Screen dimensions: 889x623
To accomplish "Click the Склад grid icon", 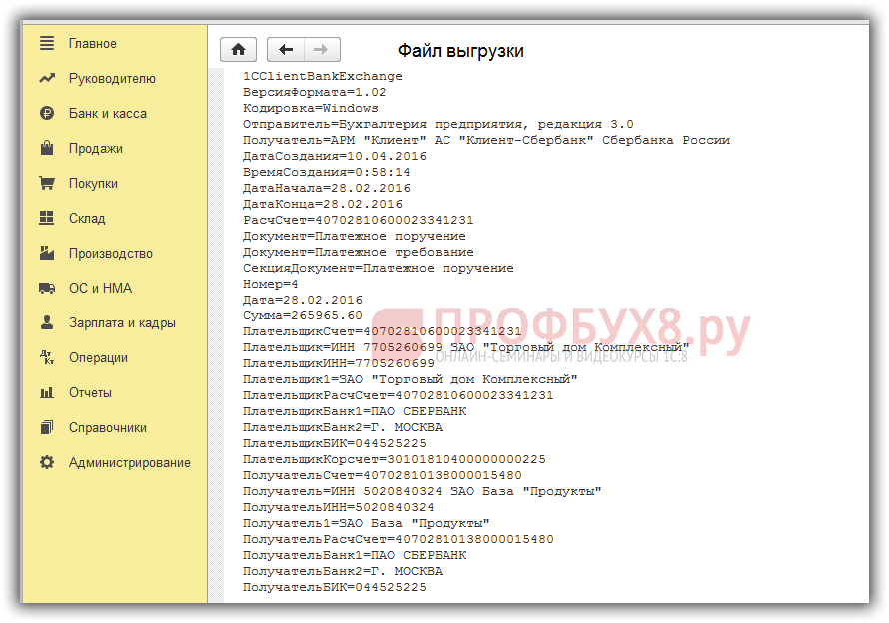I will pyautogui.click(x=47, y=218).
